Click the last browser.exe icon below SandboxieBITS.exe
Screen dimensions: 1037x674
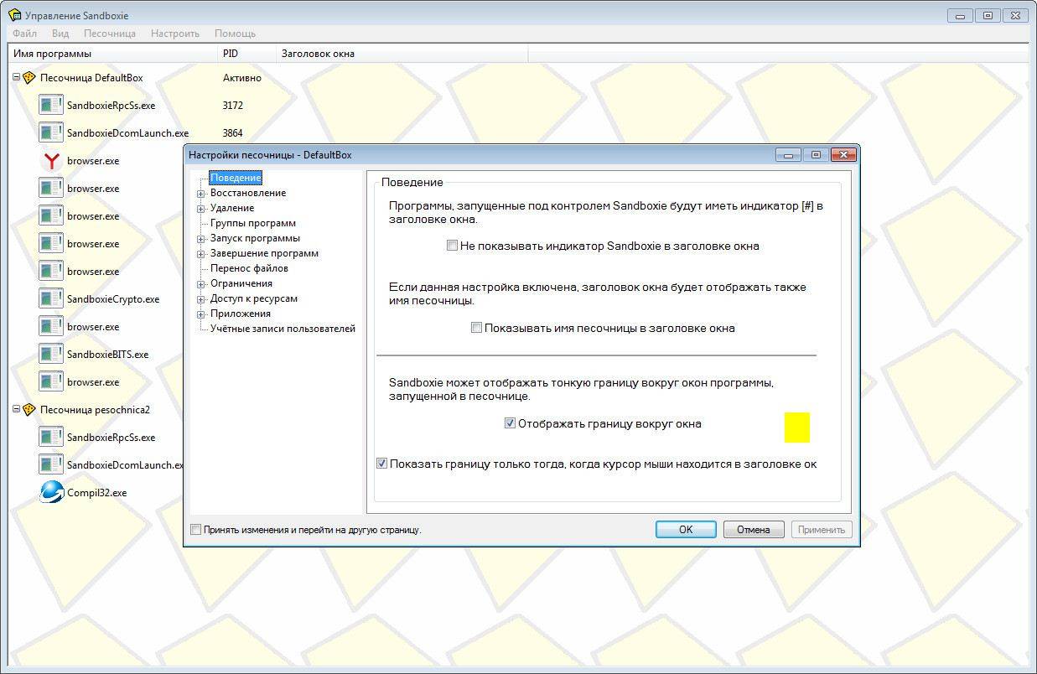[x=51, y=382]
